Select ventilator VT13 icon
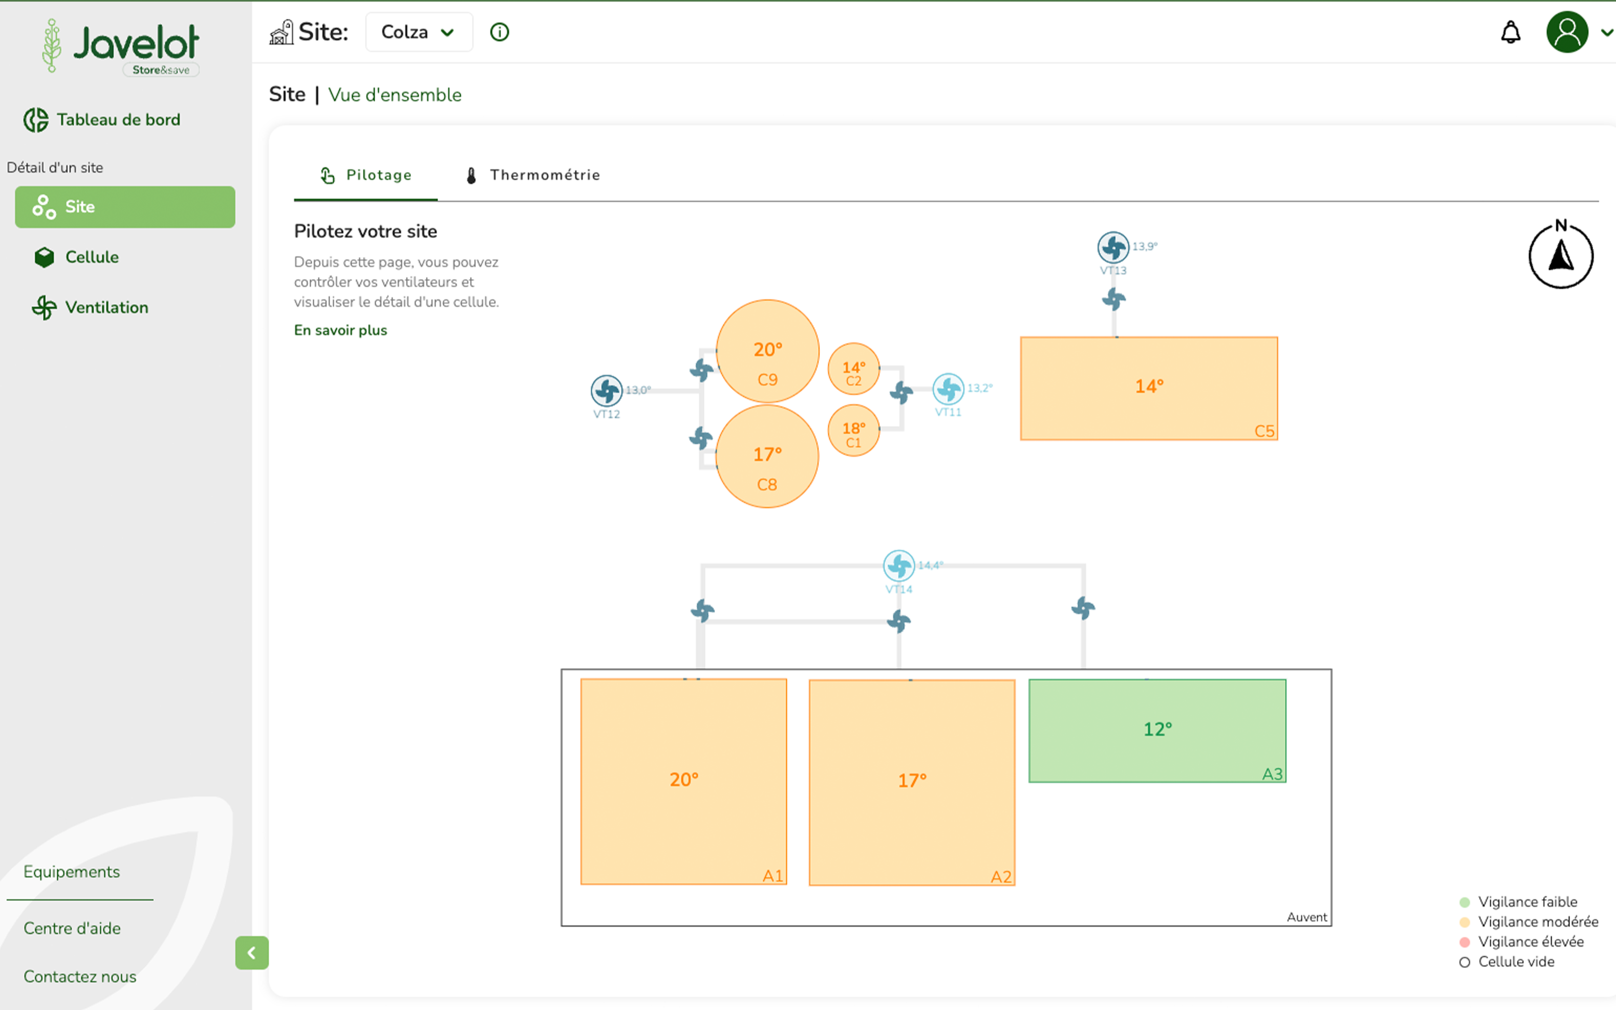Screen dimensions: 1616x1010 (1113, 248)
